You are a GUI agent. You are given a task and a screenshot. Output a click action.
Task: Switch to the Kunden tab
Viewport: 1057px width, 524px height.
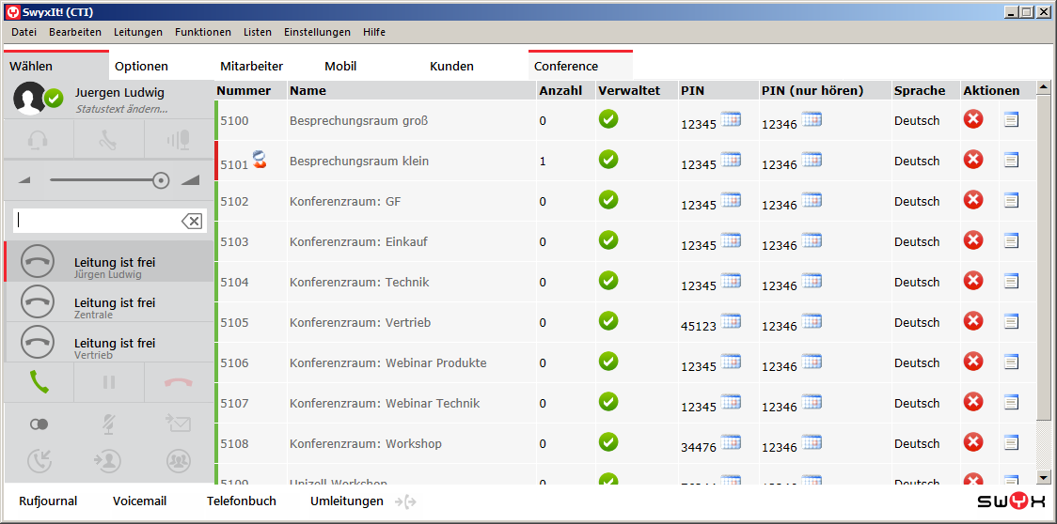[x=451, y=66]
